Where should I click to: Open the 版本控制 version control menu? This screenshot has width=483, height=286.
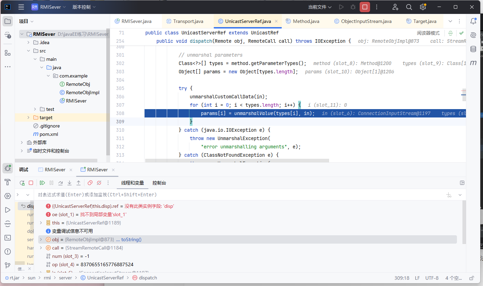[84, 7]
